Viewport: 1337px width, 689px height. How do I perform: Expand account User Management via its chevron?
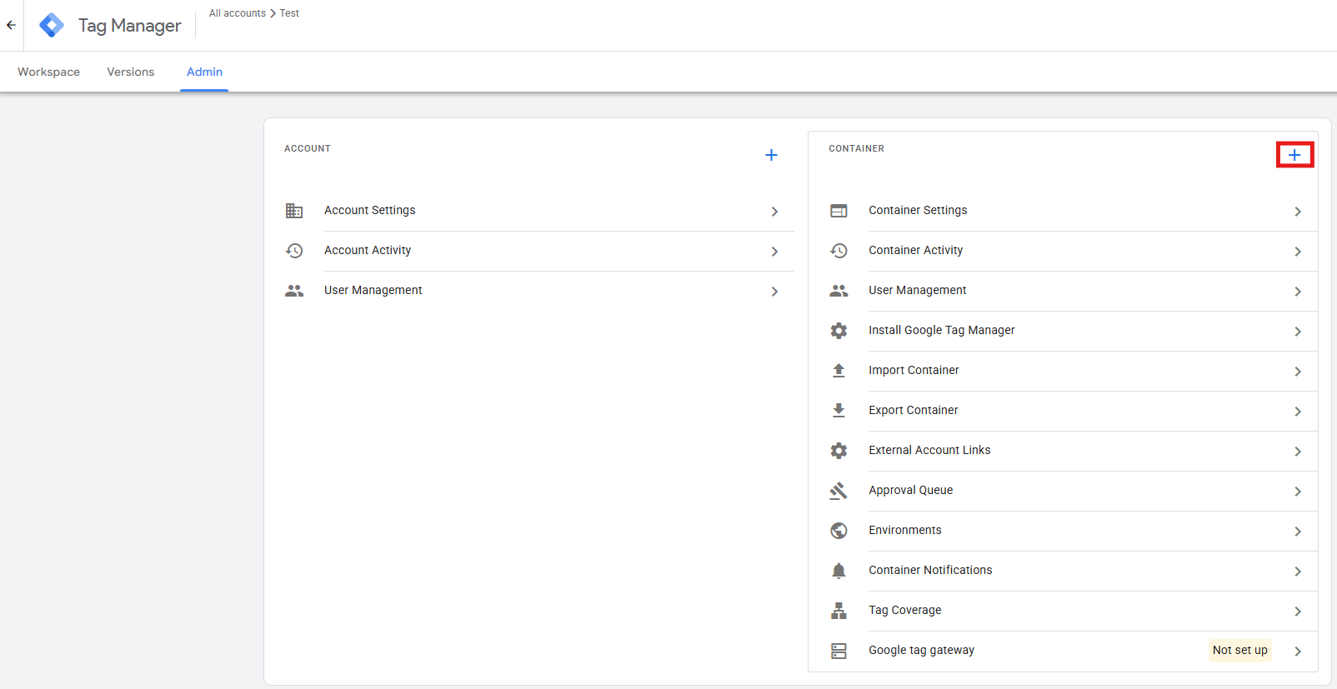(x=774, y=292)
